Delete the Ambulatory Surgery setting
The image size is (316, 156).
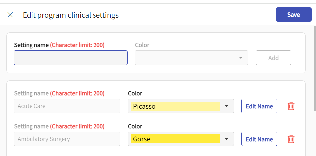(291, 139)
